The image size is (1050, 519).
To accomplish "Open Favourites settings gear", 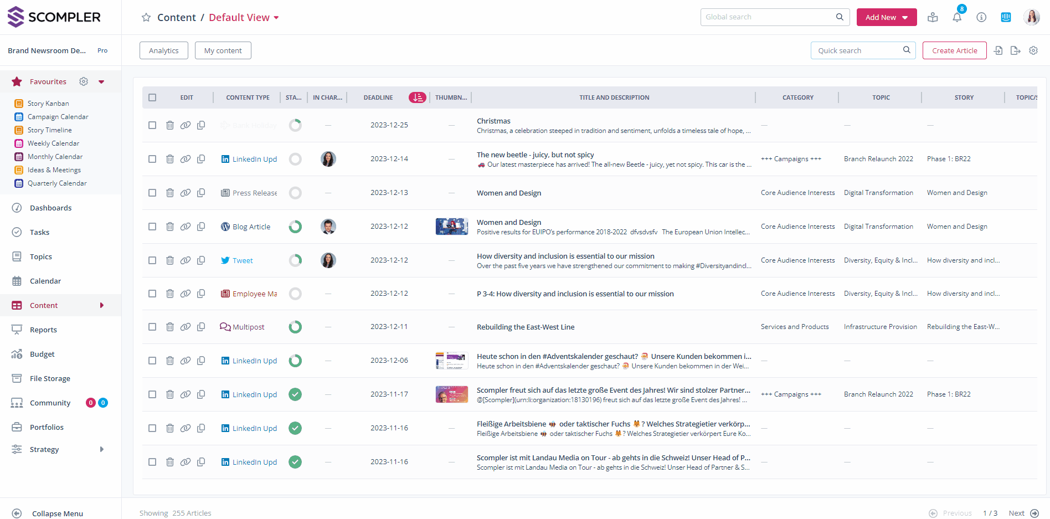I will [x=84, y=81].
